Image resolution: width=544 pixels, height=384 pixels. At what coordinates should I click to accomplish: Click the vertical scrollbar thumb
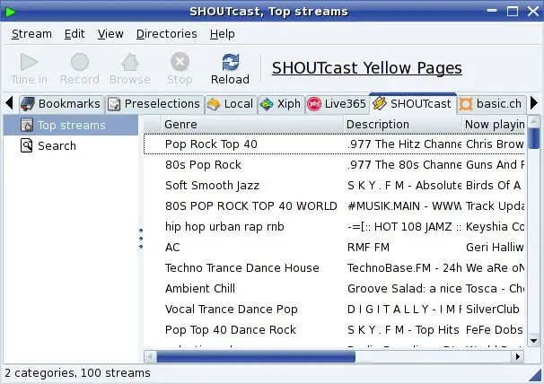[533, 138]
